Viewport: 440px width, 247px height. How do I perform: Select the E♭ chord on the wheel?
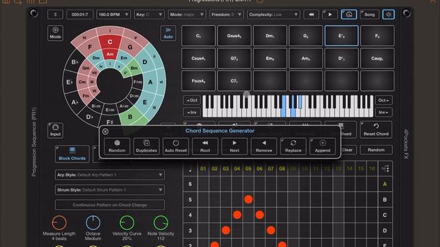coord(69,82)
